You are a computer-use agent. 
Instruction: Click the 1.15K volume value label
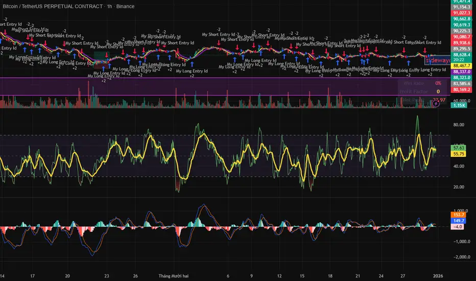tap(458, 105)
